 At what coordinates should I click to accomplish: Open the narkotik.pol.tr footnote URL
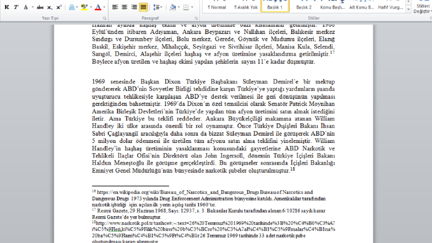[x=214, y=229]
